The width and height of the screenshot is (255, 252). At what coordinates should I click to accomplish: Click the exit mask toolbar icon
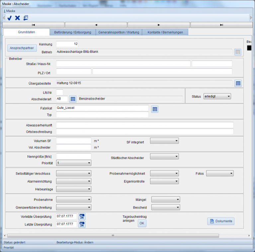pyautogui.click(x=26, y=18)
